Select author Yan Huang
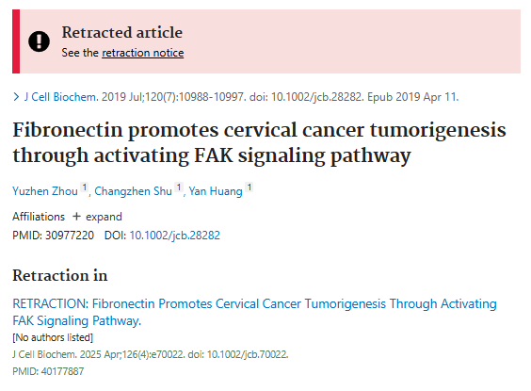Viewport: 531px width, 391px height. pyautogui.click(x=216, y=191)
